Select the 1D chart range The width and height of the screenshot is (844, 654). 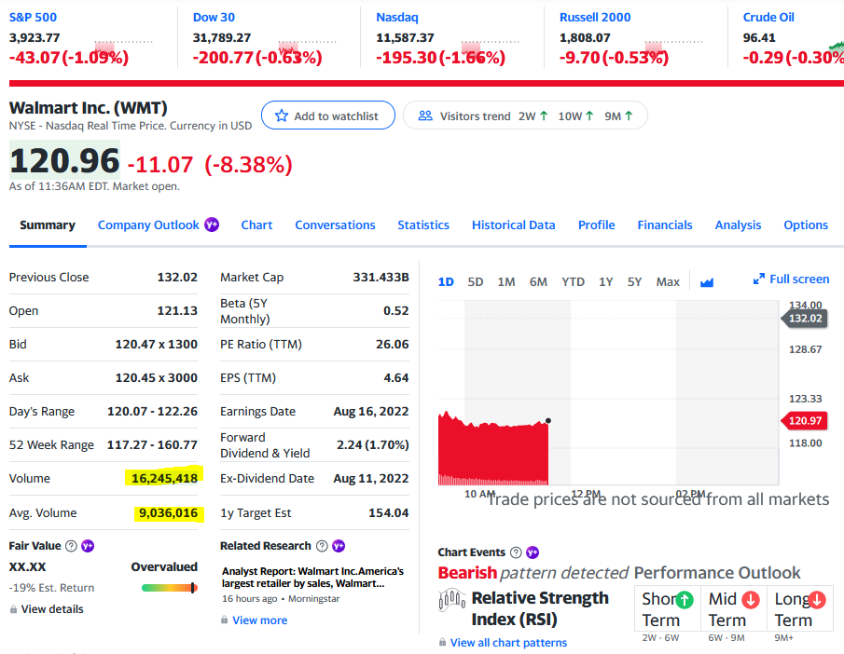coord(446,282)
